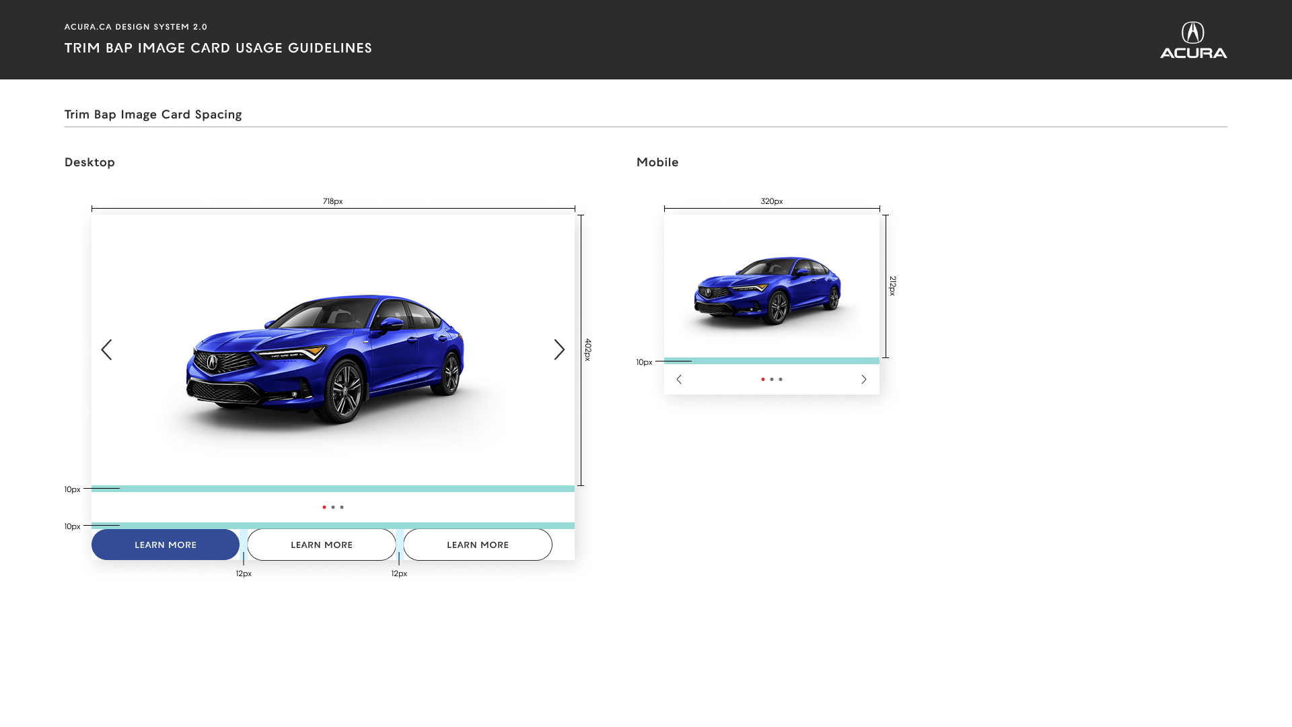Viewport: 1292px width, 727px height.
Task: Click the rightmost outlined LEARN MORE button
Action: coord(478,545)
